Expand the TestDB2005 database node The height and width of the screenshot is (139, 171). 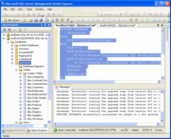pyautogui.click(x=12, y=59)
